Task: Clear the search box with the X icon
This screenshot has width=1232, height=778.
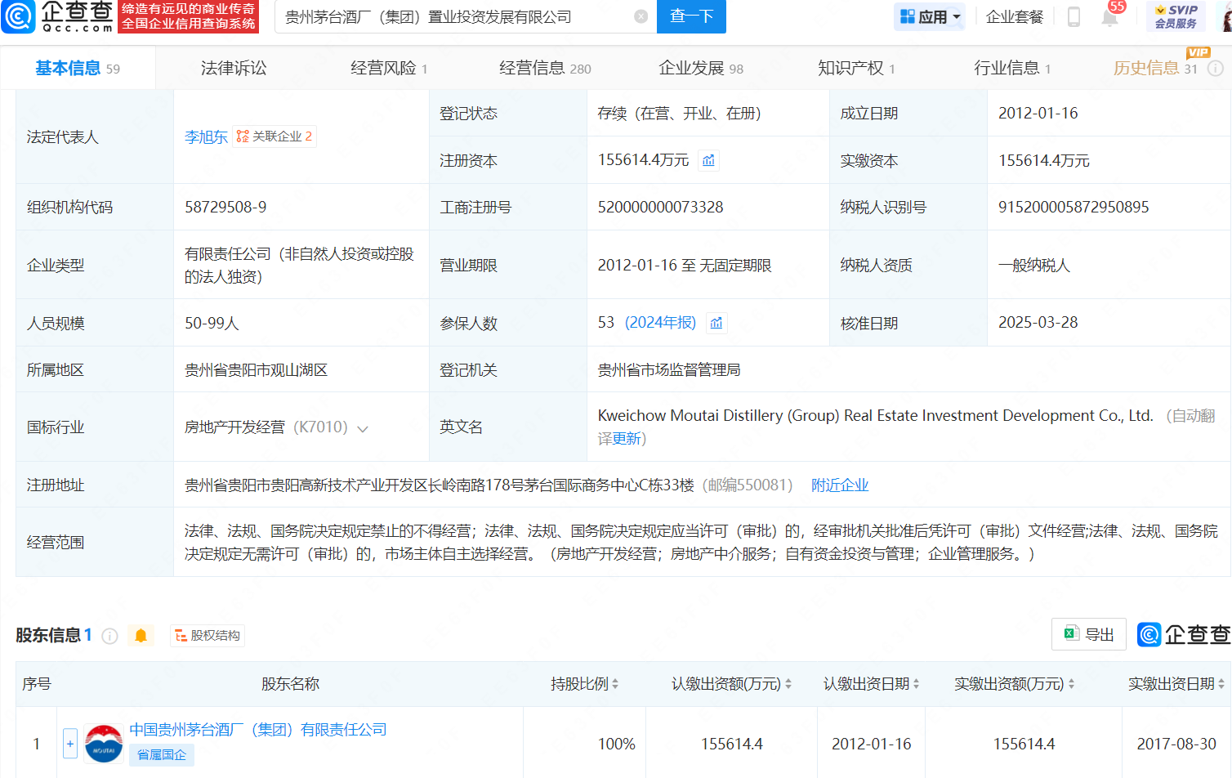Action: (641, 16)
